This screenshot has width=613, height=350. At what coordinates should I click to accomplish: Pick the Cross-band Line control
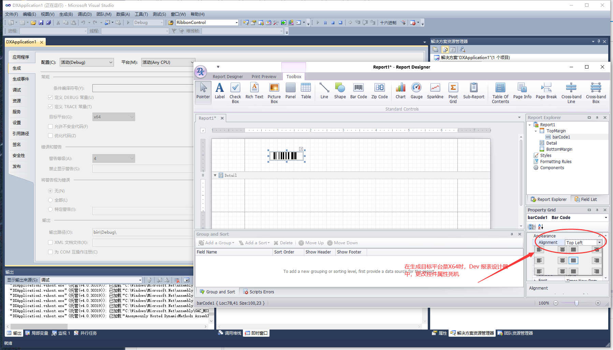pyautogui.click(x=571, y=93)
